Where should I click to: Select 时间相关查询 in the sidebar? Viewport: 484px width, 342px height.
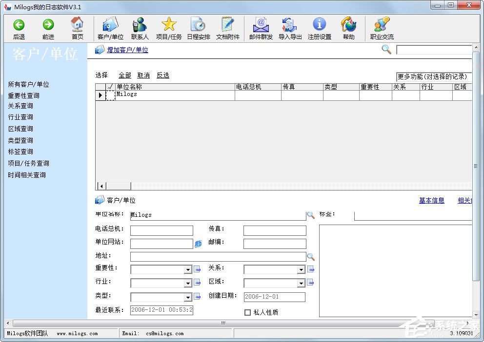tap(27, 175)
